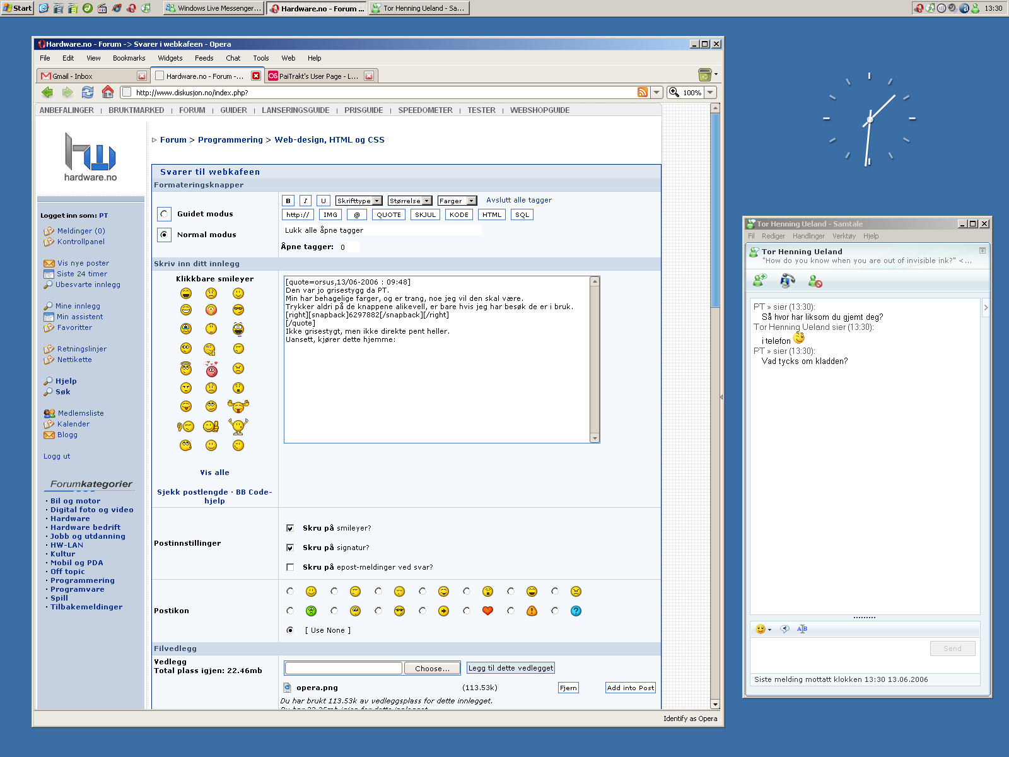
Task: Open the Widgets menu
Action: [170, 58]
